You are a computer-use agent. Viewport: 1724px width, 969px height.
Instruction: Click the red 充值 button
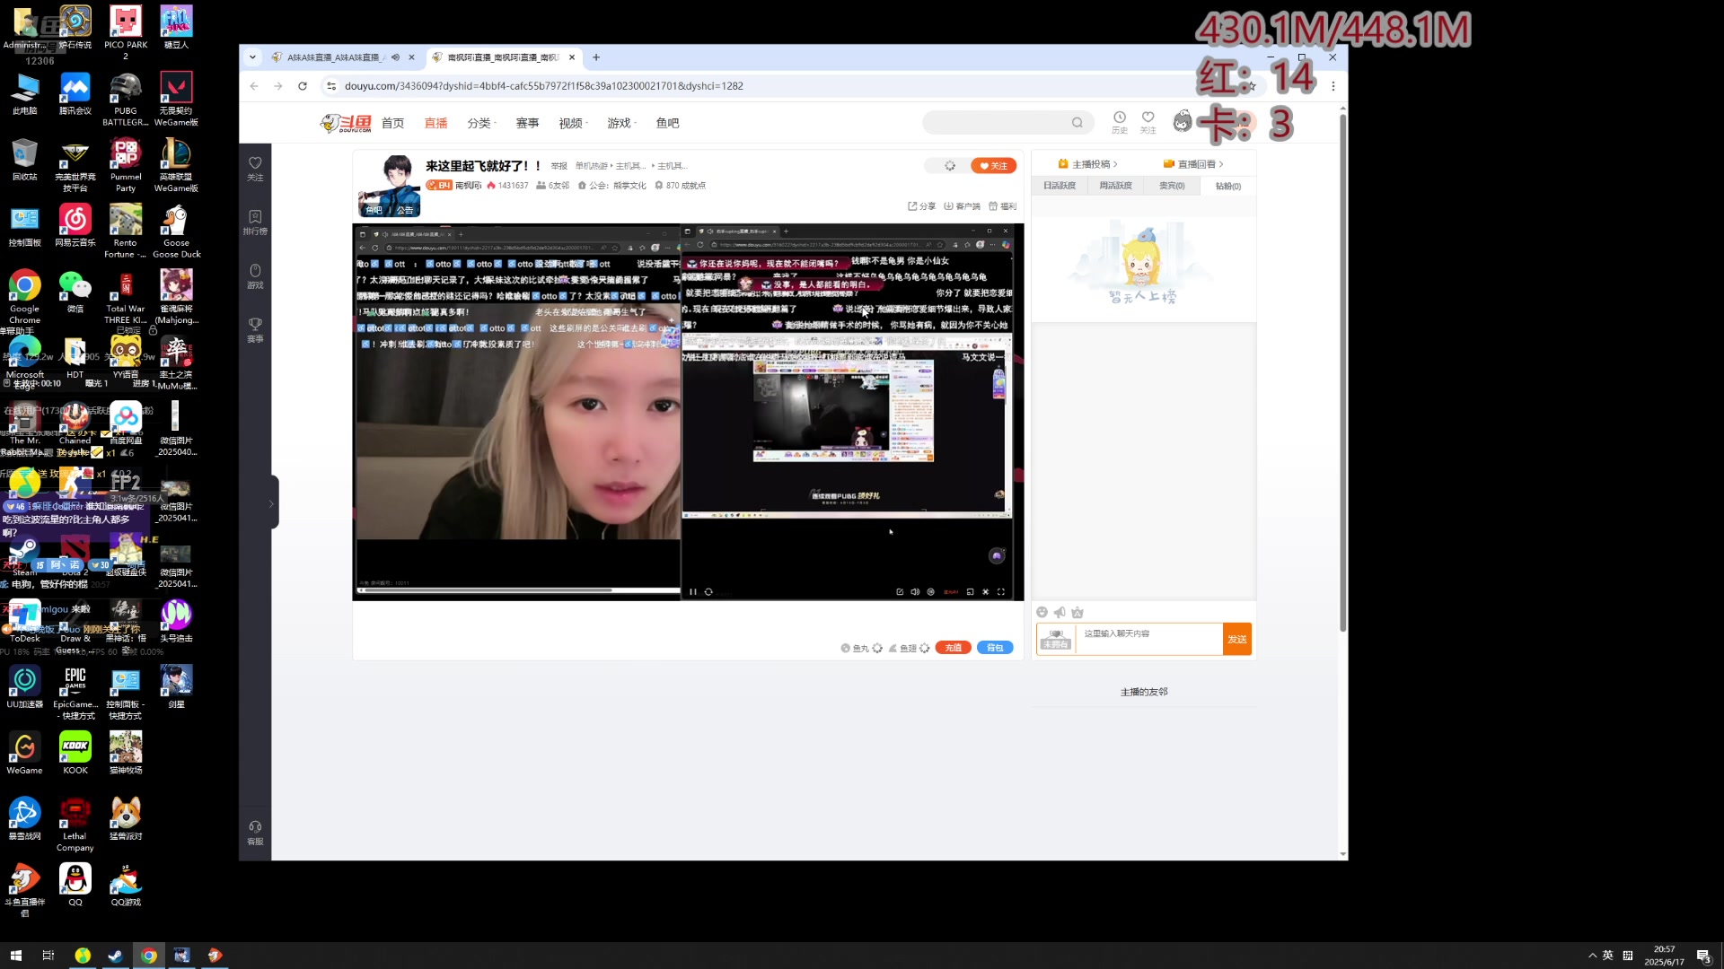(x=953, y=648)
